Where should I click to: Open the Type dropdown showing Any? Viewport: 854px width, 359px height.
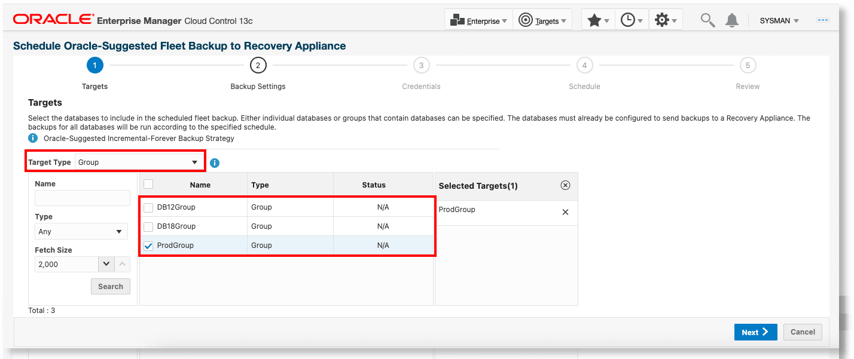pos(81,231)
